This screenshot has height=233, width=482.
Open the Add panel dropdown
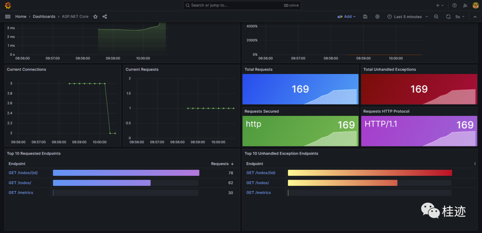pos(346,16)
